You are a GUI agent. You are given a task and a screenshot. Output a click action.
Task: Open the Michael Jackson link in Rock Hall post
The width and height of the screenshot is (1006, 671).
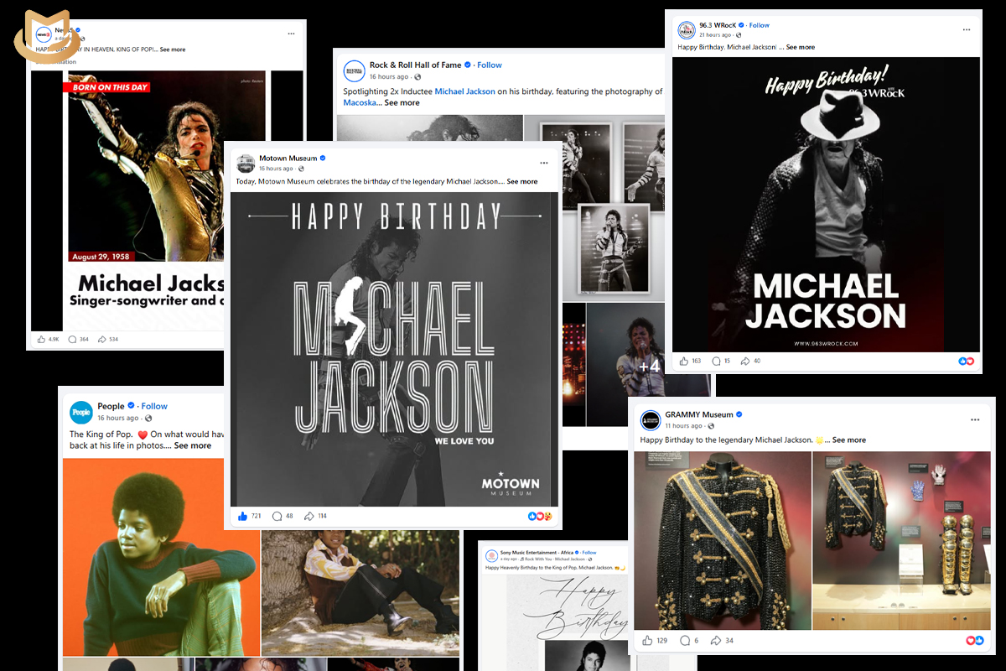(x=464, y=91)
